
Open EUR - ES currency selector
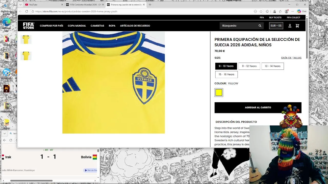click(x=276, y=26)
